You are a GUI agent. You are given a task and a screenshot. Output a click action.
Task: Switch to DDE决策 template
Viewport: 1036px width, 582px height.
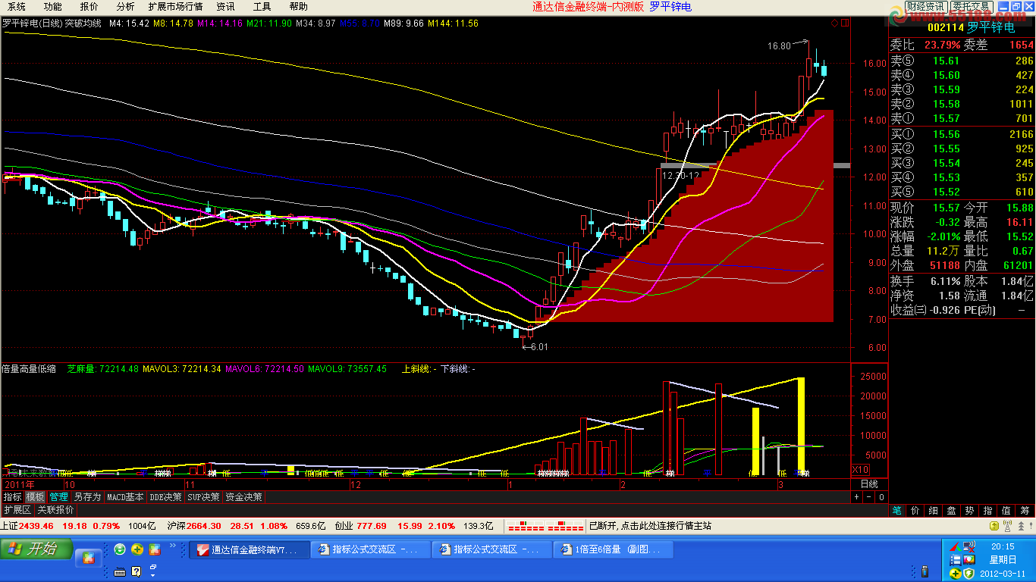(x=166, y=497)
